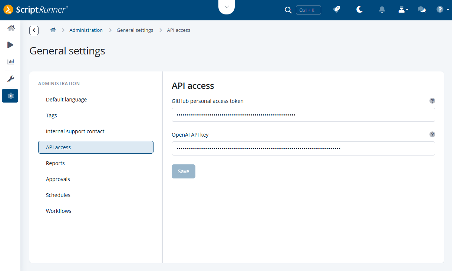Click the Ctrl + K shortcut box
The image size is (452, 271).
pos(308,10)
